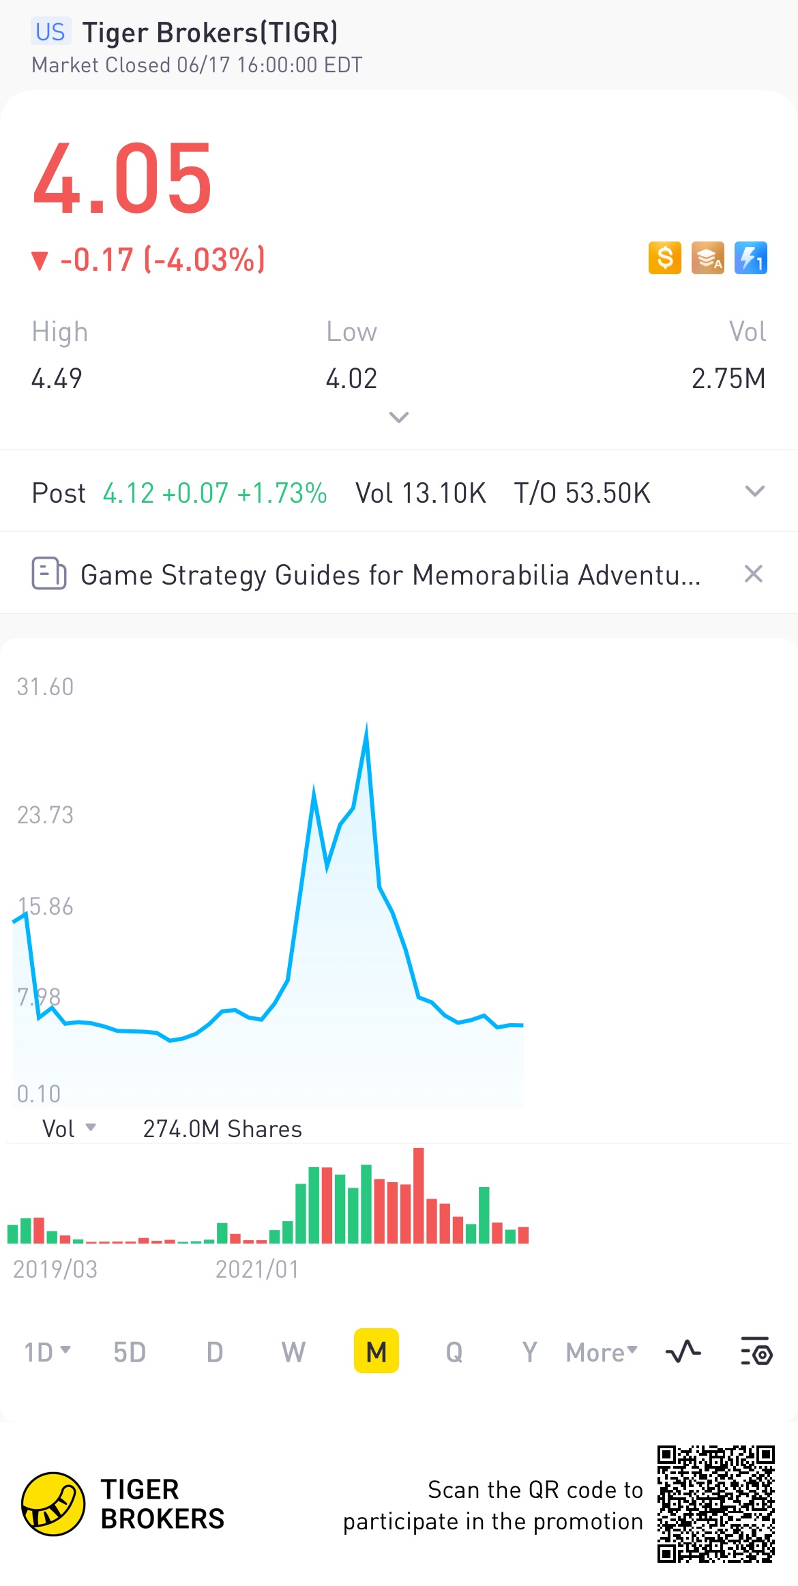Open the 1D interval dropdown
Screen dimensions: 798x1586
pyautogui.click(x=47, y=1351)
